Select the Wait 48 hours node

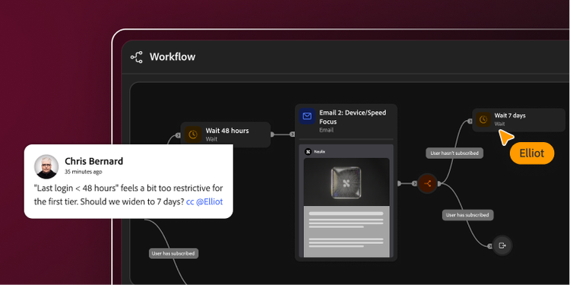tap(226, 135)
